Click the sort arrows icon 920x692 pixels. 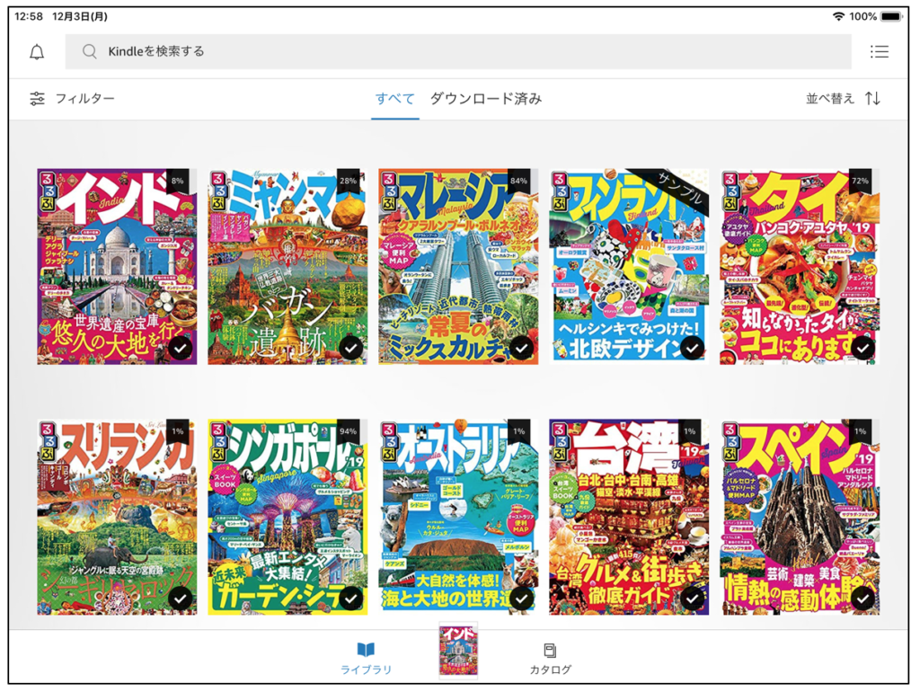(x=872, y=98)
